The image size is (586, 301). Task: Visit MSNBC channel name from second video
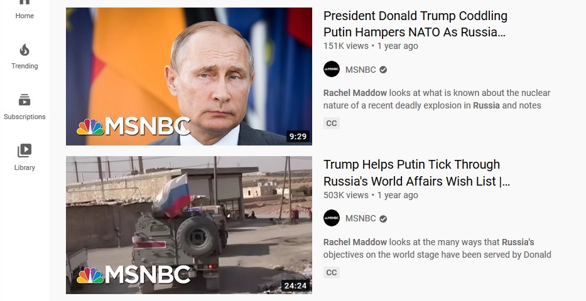click(x=361, y=218)
